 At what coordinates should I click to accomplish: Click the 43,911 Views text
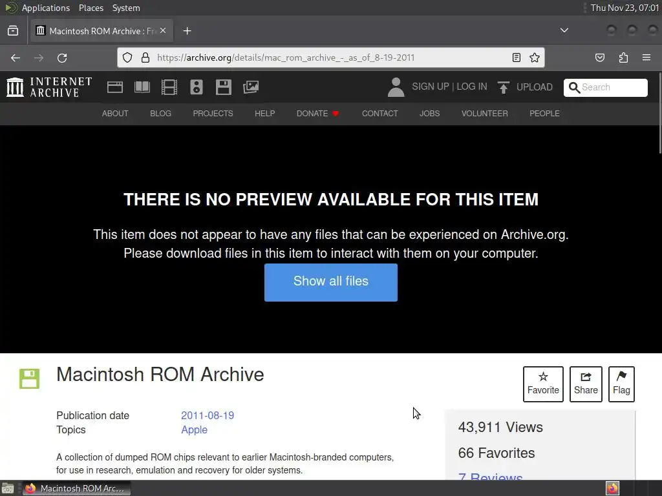tap(500, 428)
